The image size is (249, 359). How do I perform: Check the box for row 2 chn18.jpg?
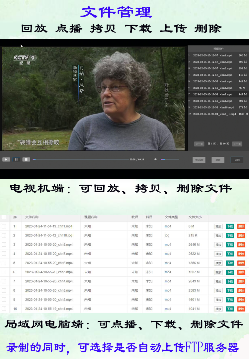[4, 235]
